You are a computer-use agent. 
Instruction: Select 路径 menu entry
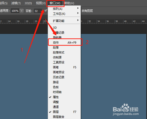(x=64, y=82)
